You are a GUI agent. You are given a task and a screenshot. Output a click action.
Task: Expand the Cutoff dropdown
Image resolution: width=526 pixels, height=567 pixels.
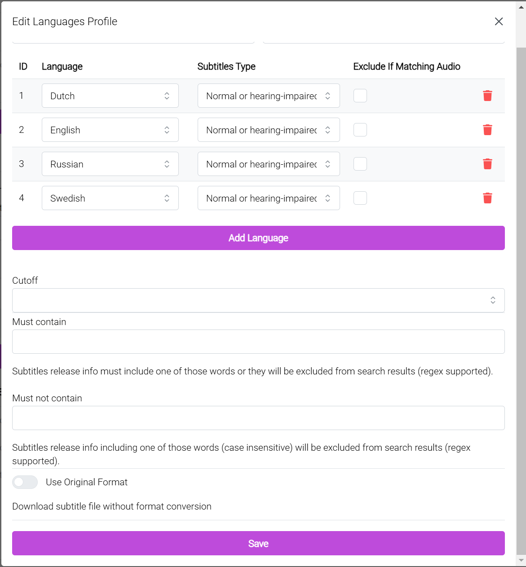click(258, 300)
